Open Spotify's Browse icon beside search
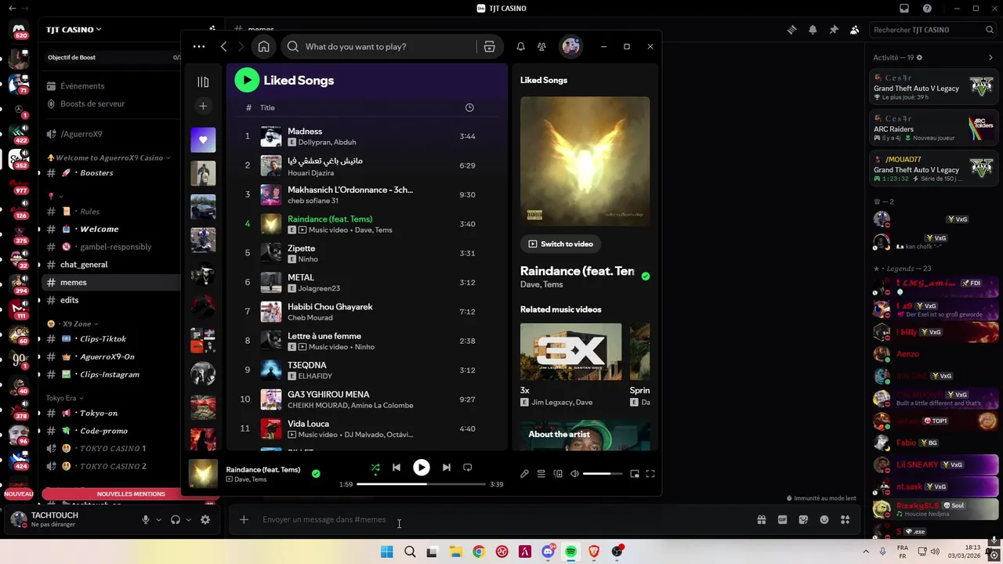Viewport: 1003px width, 564px height. (x=489, y=46)
